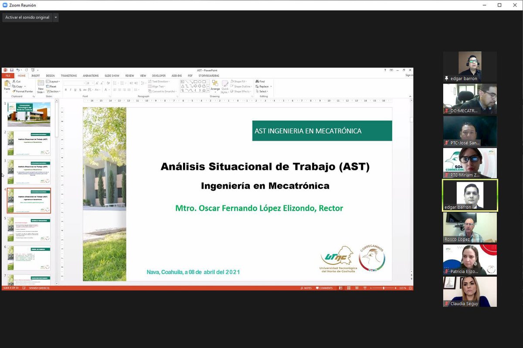Click the zoom slider in status bar
523x348 pixels.
click(384, 288)
